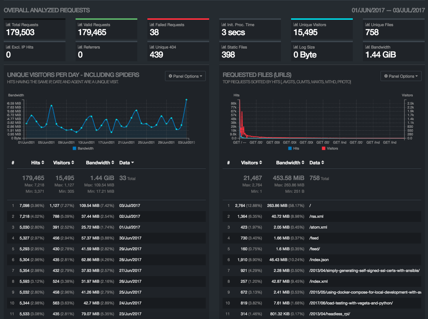The height and width of the screenshot is (319, 428).
Task: Toggle the Bandwidth legend in visitors chart
Action: coord(83,148)
